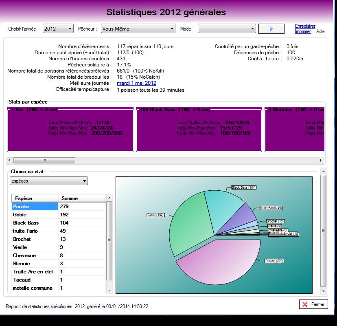Click the main panel vertical scrollbar thumb

tap(324, 231)
